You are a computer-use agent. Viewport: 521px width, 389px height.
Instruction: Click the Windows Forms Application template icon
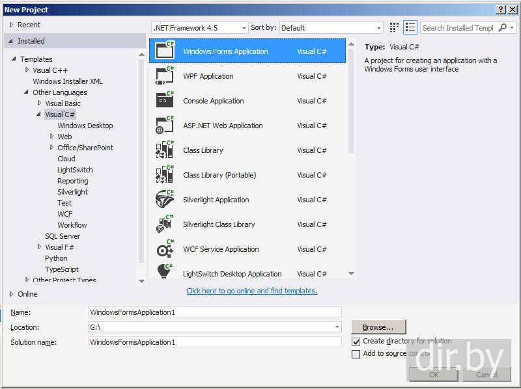pos(165,51)
